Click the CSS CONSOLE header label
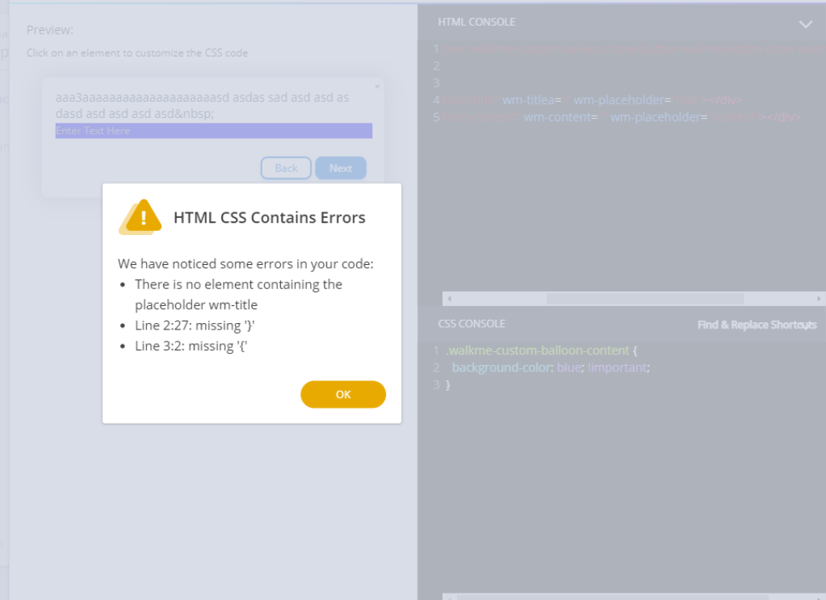The image size is (826, 600). pos(472,324)
